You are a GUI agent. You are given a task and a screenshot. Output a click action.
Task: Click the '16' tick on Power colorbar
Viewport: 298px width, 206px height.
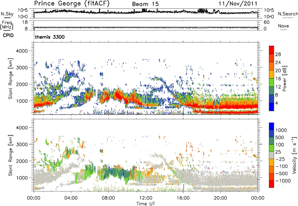(278, 79)
